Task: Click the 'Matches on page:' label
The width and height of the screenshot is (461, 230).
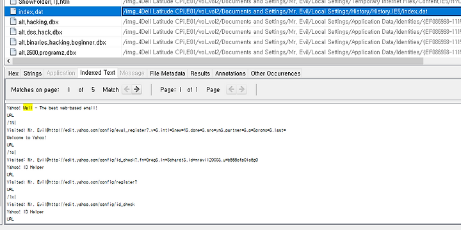Action: (35, 90)
